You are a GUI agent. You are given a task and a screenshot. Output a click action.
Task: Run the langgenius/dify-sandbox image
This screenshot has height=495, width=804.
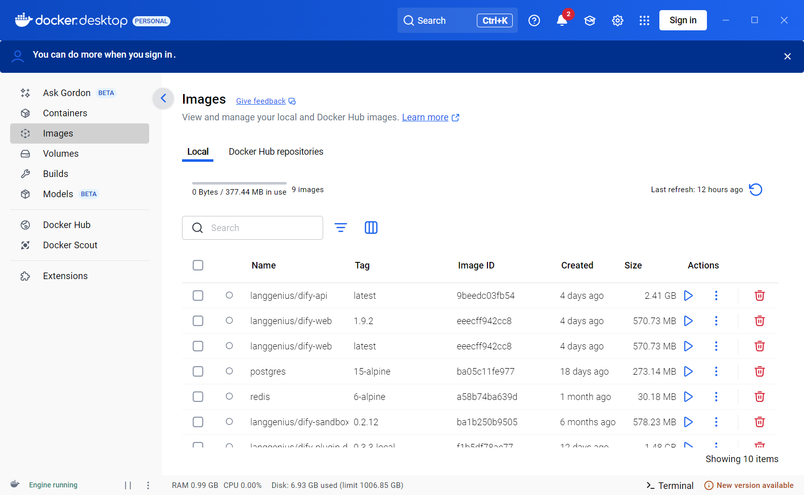tap(688, 422)
